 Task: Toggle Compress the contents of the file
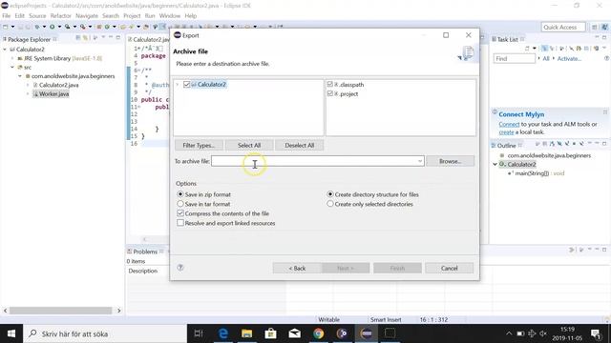180,213
